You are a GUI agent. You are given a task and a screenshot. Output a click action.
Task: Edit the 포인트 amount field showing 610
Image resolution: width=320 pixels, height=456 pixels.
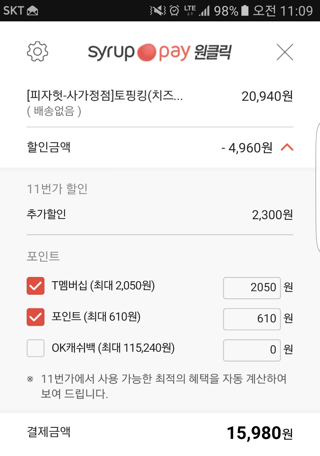click(x=252, y=319)
